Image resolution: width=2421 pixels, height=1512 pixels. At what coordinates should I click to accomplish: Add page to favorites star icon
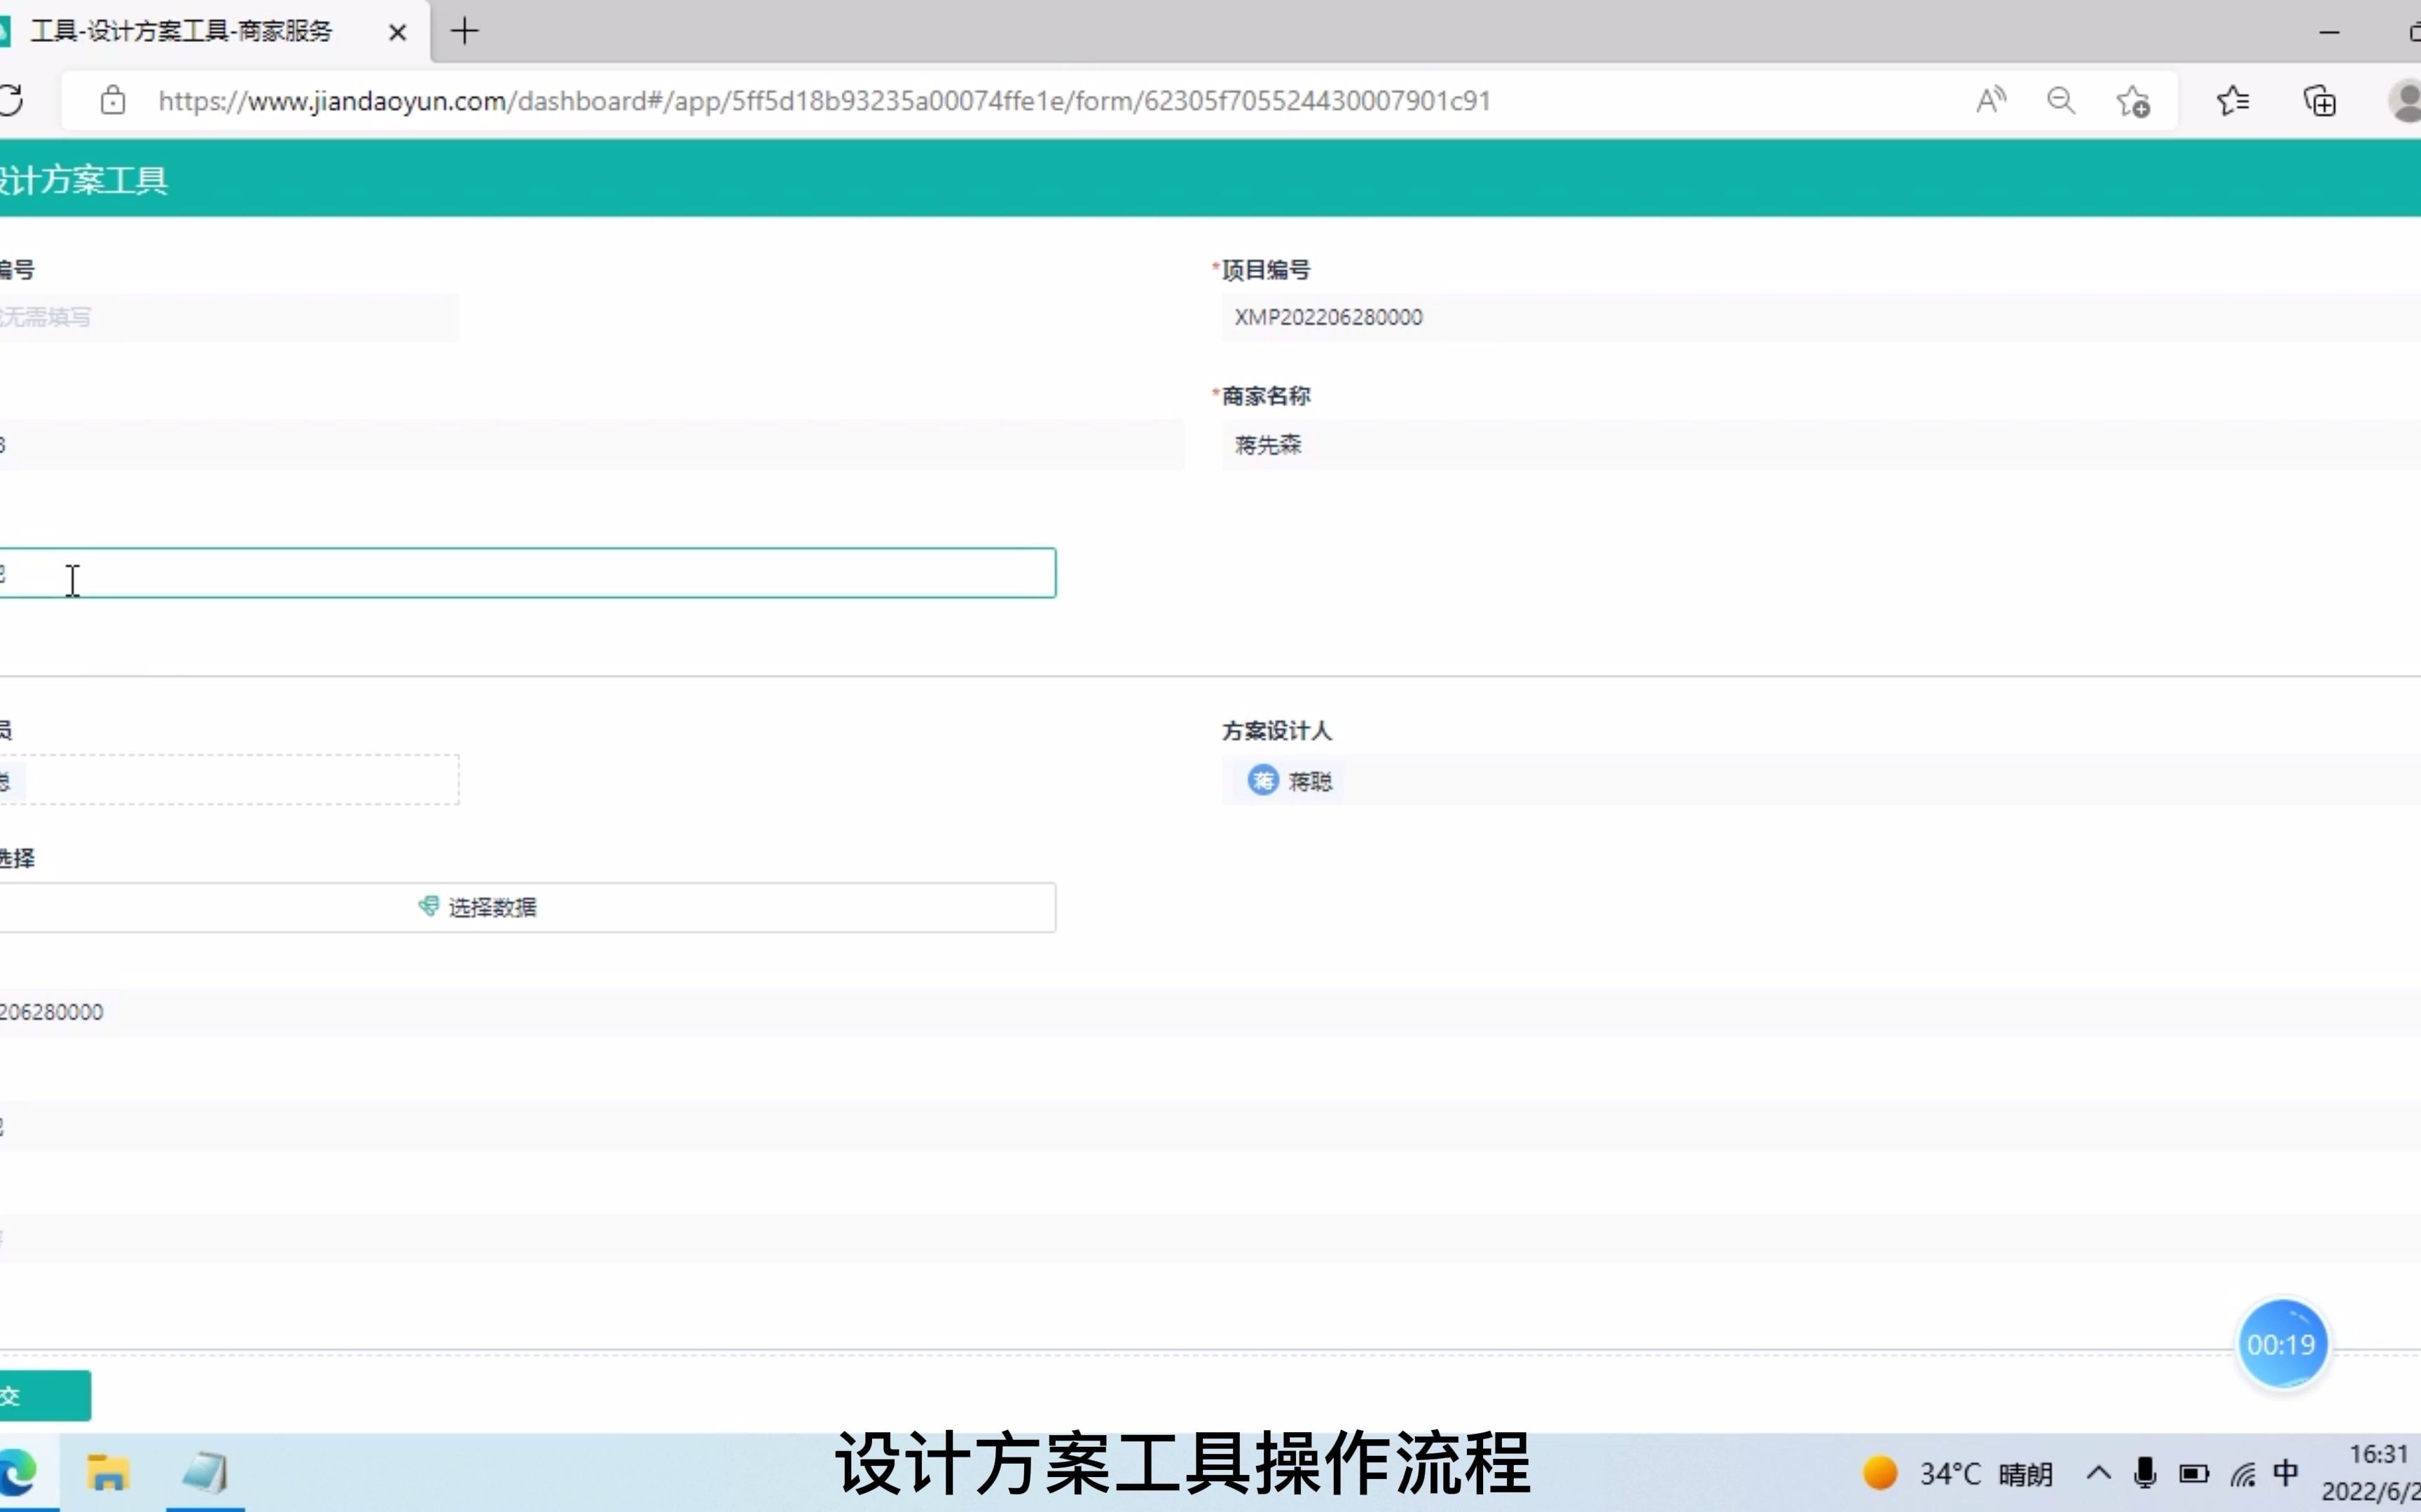tap(2133, 102)
